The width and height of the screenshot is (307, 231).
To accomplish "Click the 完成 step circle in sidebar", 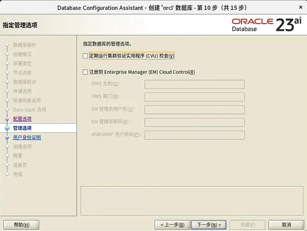I will (x=7, y=174).
